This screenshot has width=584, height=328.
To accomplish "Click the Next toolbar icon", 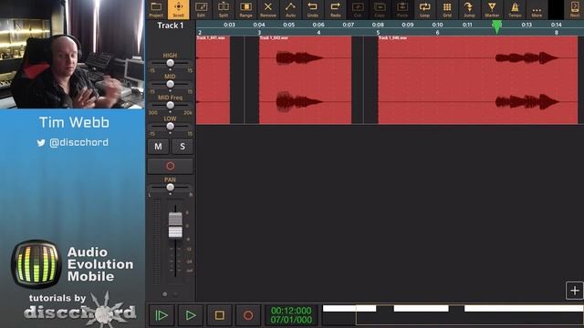I will [575, 9].
